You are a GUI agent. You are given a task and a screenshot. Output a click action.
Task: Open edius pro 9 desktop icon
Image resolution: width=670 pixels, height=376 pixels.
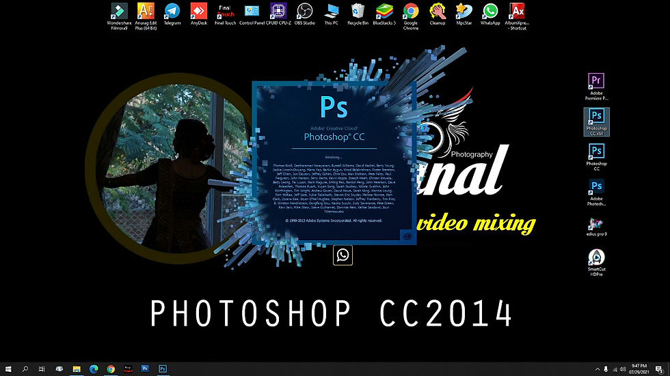click(596, 227)
